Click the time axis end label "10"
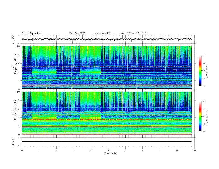The height and width of the screenshot is (169, 219). coord(194,150)
